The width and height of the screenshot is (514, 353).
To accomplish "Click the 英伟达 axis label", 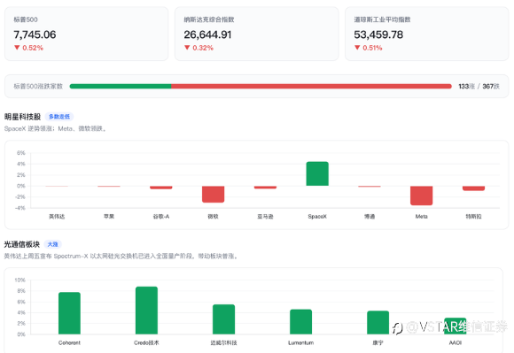I will 57,217.
